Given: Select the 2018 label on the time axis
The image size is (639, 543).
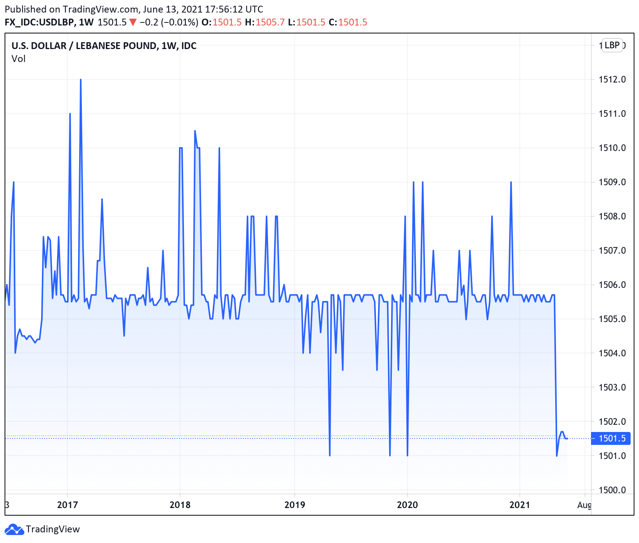Looking at the screenshot, I should click(x=180, y=505).
